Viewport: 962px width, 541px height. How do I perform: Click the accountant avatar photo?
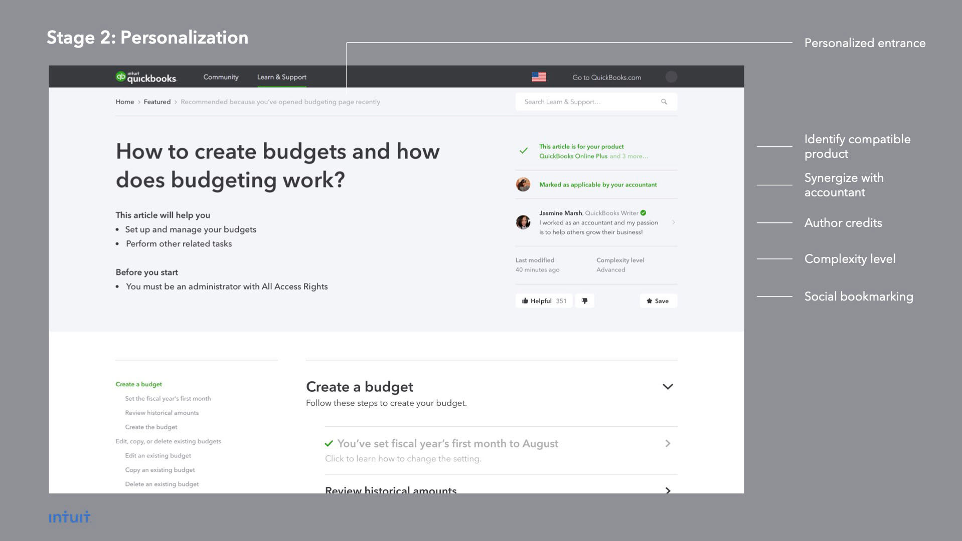[x=523, y=184]
